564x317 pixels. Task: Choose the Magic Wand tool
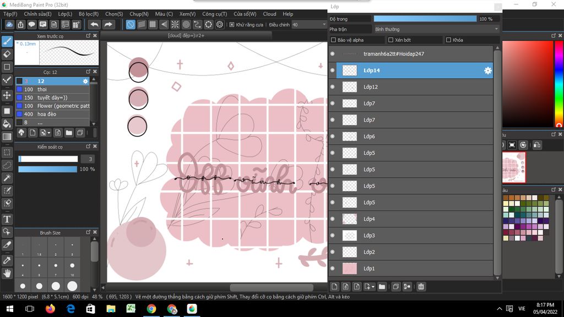7,178
